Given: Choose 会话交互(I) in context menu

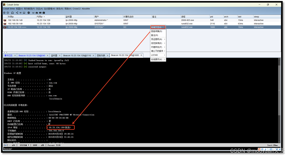Looking at the screenshot, I should [x=158, y=27].
